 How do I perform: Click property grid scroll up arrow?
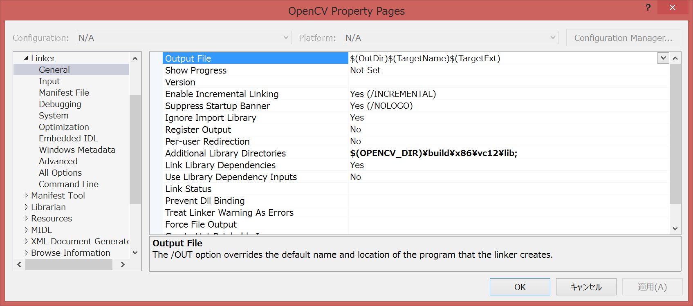(675, 58)
